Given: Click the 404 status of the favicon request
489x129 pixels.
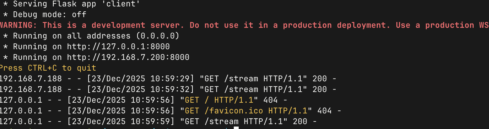Looking at the screenshot, I should pos(324,111).
